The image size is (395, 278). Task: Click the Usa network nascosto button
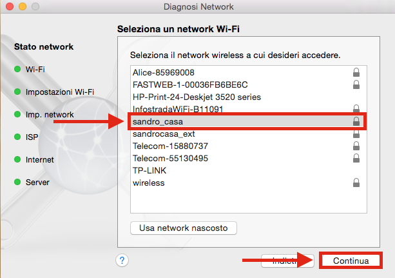pos(184,228)
